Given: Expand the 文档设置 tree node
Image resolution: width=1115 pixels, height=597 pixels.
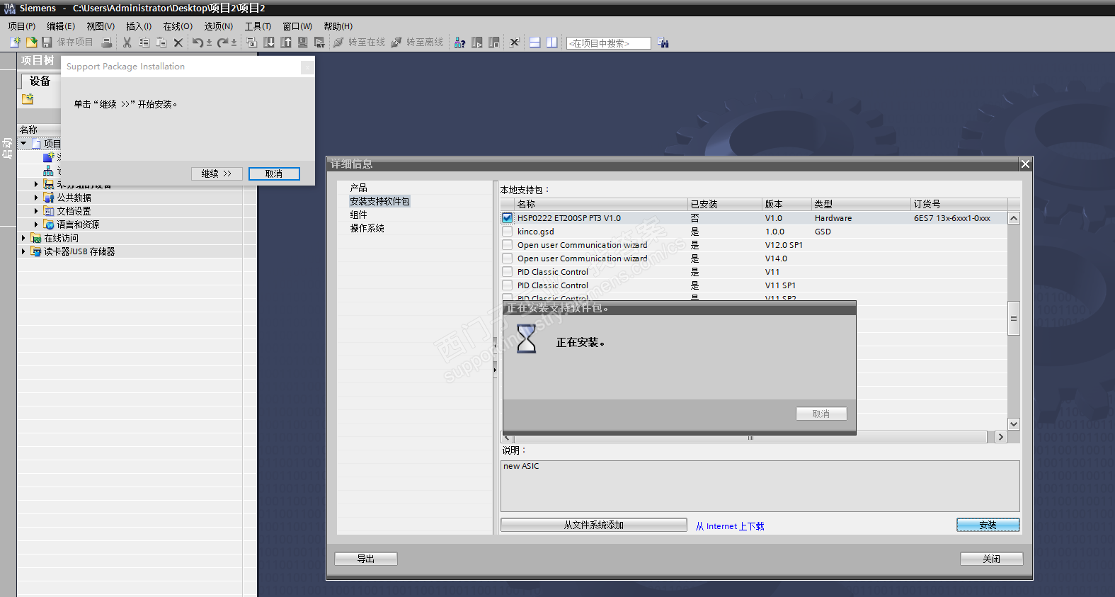Looking at the screenshot, I should tap(36, 210).
